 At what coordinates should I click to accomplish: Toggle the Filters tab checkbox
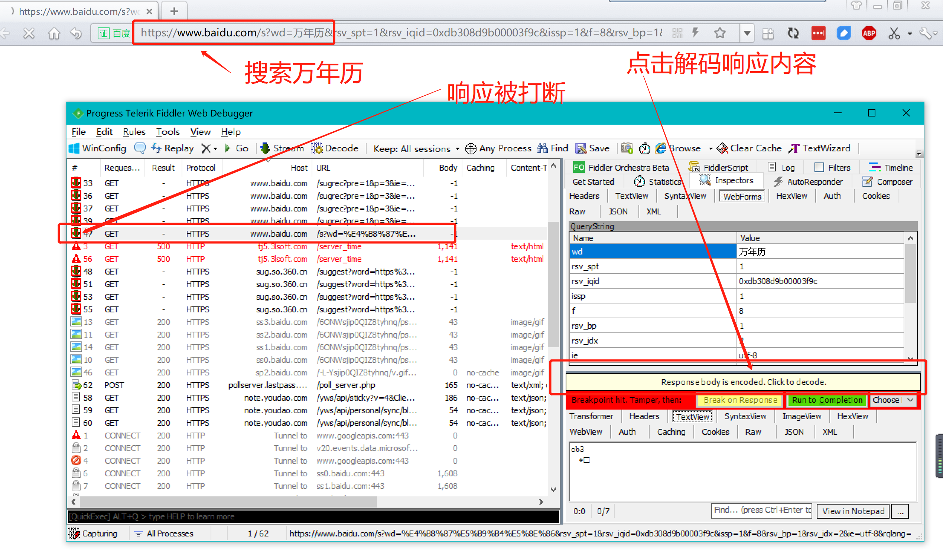819,168
